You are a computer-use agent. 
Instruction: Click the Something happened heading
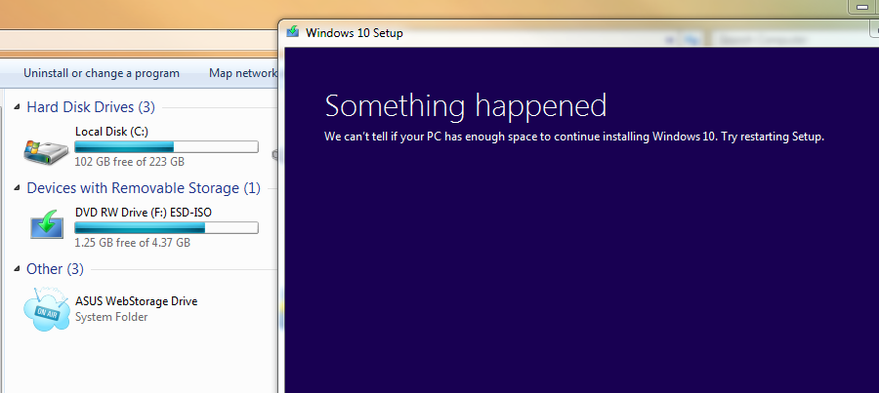[465, 105]
